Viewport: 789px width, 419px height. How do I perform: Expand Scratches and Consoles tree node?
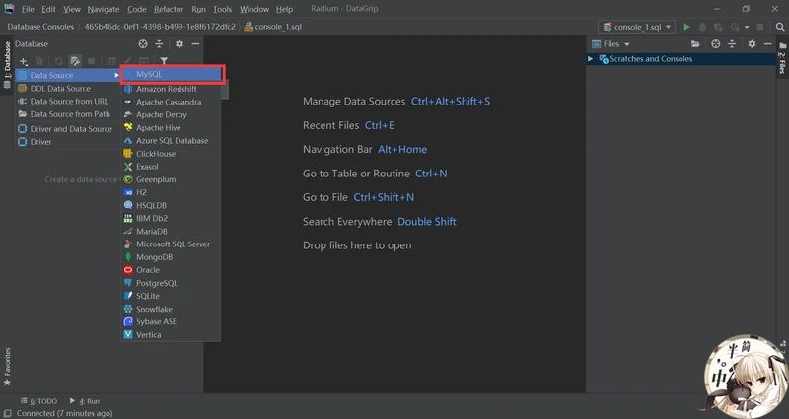point(590,59)
